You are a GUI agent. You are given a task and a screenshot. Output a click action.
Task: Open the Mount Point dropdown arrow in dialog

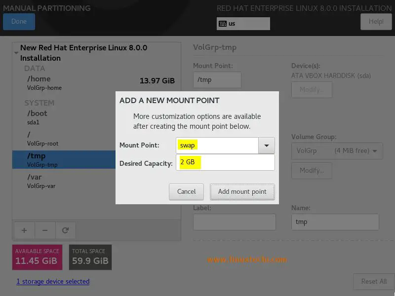[x=266, y=146]
